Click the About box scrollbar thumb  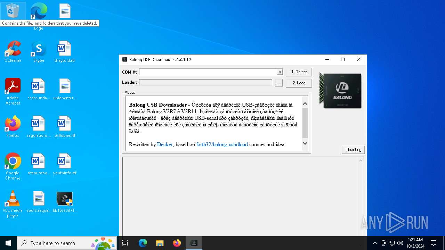coord(305,123)
